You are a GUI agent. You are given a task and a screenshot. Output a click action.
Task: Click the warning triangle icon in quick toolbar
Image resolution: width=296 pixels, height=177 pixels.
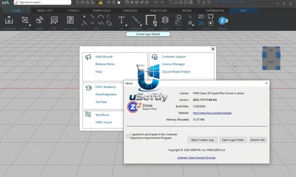click(101, 2)
